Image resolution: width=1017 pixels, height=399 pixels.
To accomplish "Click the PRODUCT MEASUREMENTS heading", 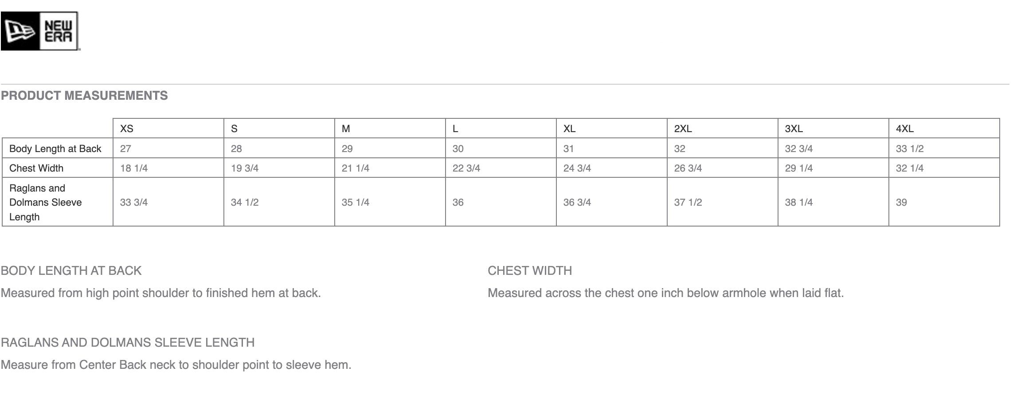I will [x=84, y=95].
